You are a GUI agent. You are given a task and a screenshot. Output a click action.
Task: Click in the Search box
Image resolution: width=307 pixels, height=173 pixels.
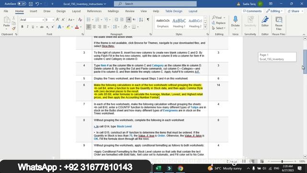tap(155, 4)
